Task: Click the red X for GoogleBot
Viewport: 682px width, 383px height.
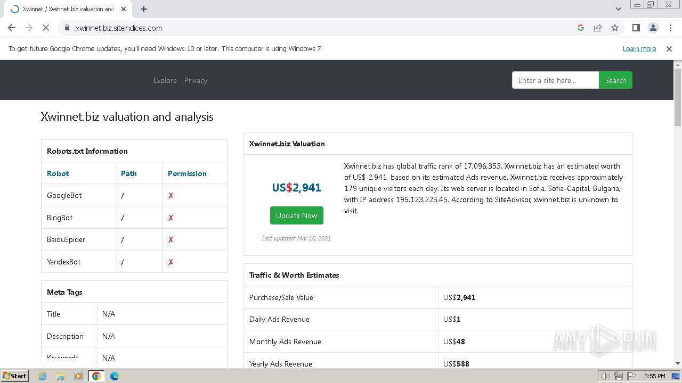Action: click(x=170, y=195)
